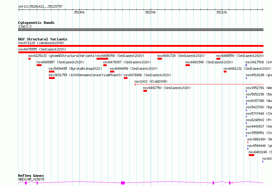Screen dimensions: 272x186
Task: Select the esv3417506 variant label
Action: point(259,62)
